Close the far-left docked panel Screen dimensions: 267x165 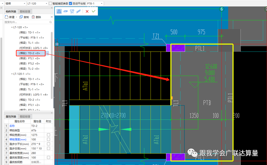click(x=1, y=8)
